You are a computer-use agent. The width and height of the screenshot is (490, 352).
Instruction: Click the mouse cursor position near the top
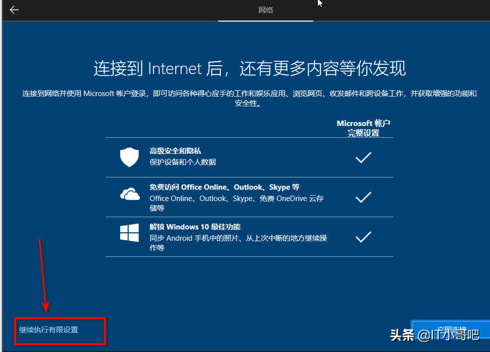[x=319, y=4]
